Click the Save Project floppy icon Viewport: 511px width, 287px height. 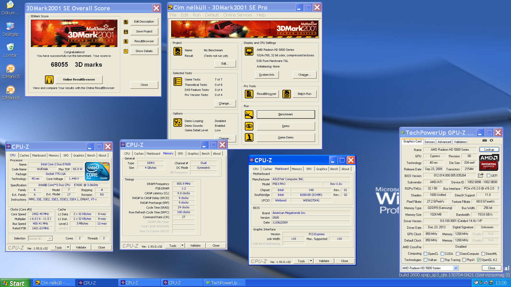pos(126,32)
